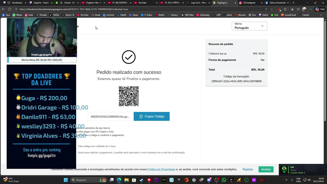The image size is (327, 184).
Task: Open HBO Max bookmark
Action: tap(187, 15)
